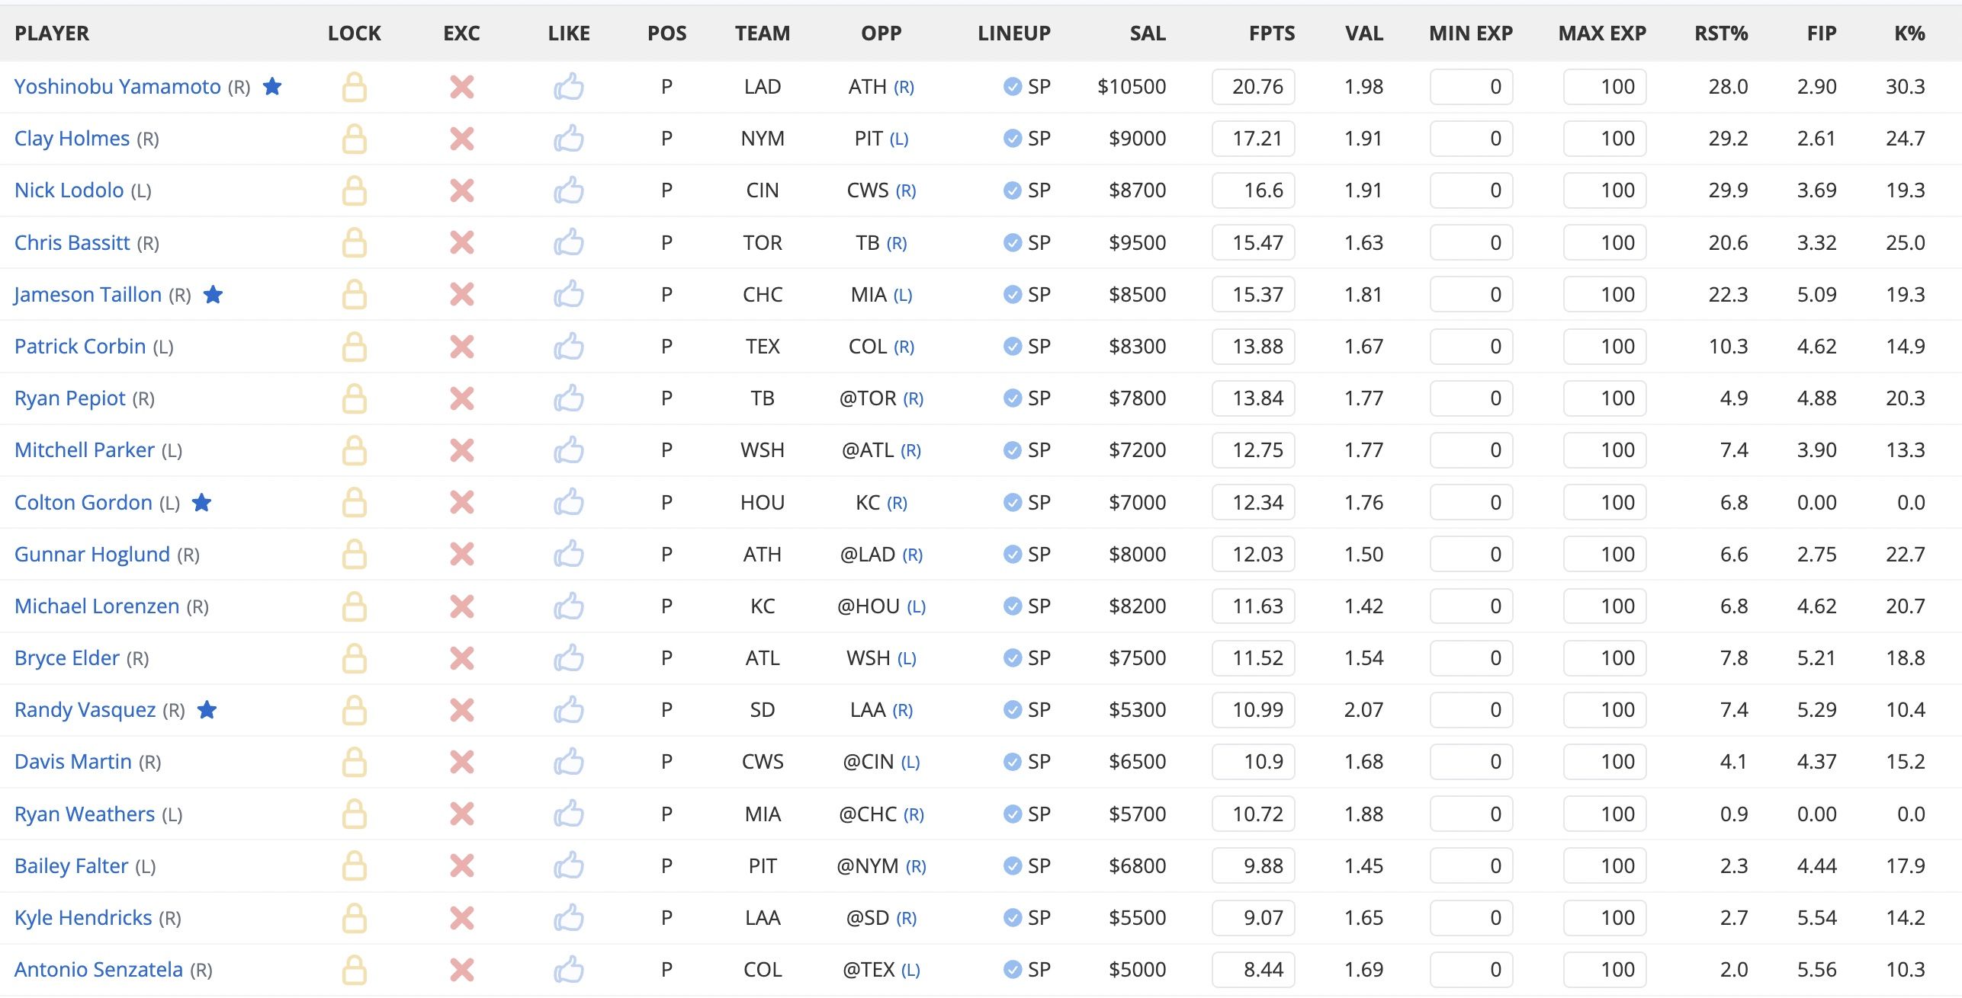
Task: Lock Yoshinobu Yamamoto in lineups
Action: click(354, 87)
